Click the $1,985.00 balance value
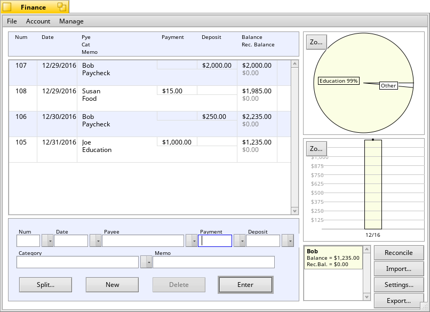The height and width of the screenshot is (312, 430). click(257, 91)
